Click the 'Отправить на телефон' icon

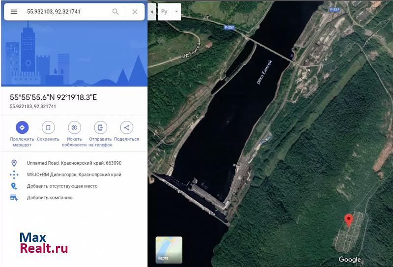pos(101,128)
